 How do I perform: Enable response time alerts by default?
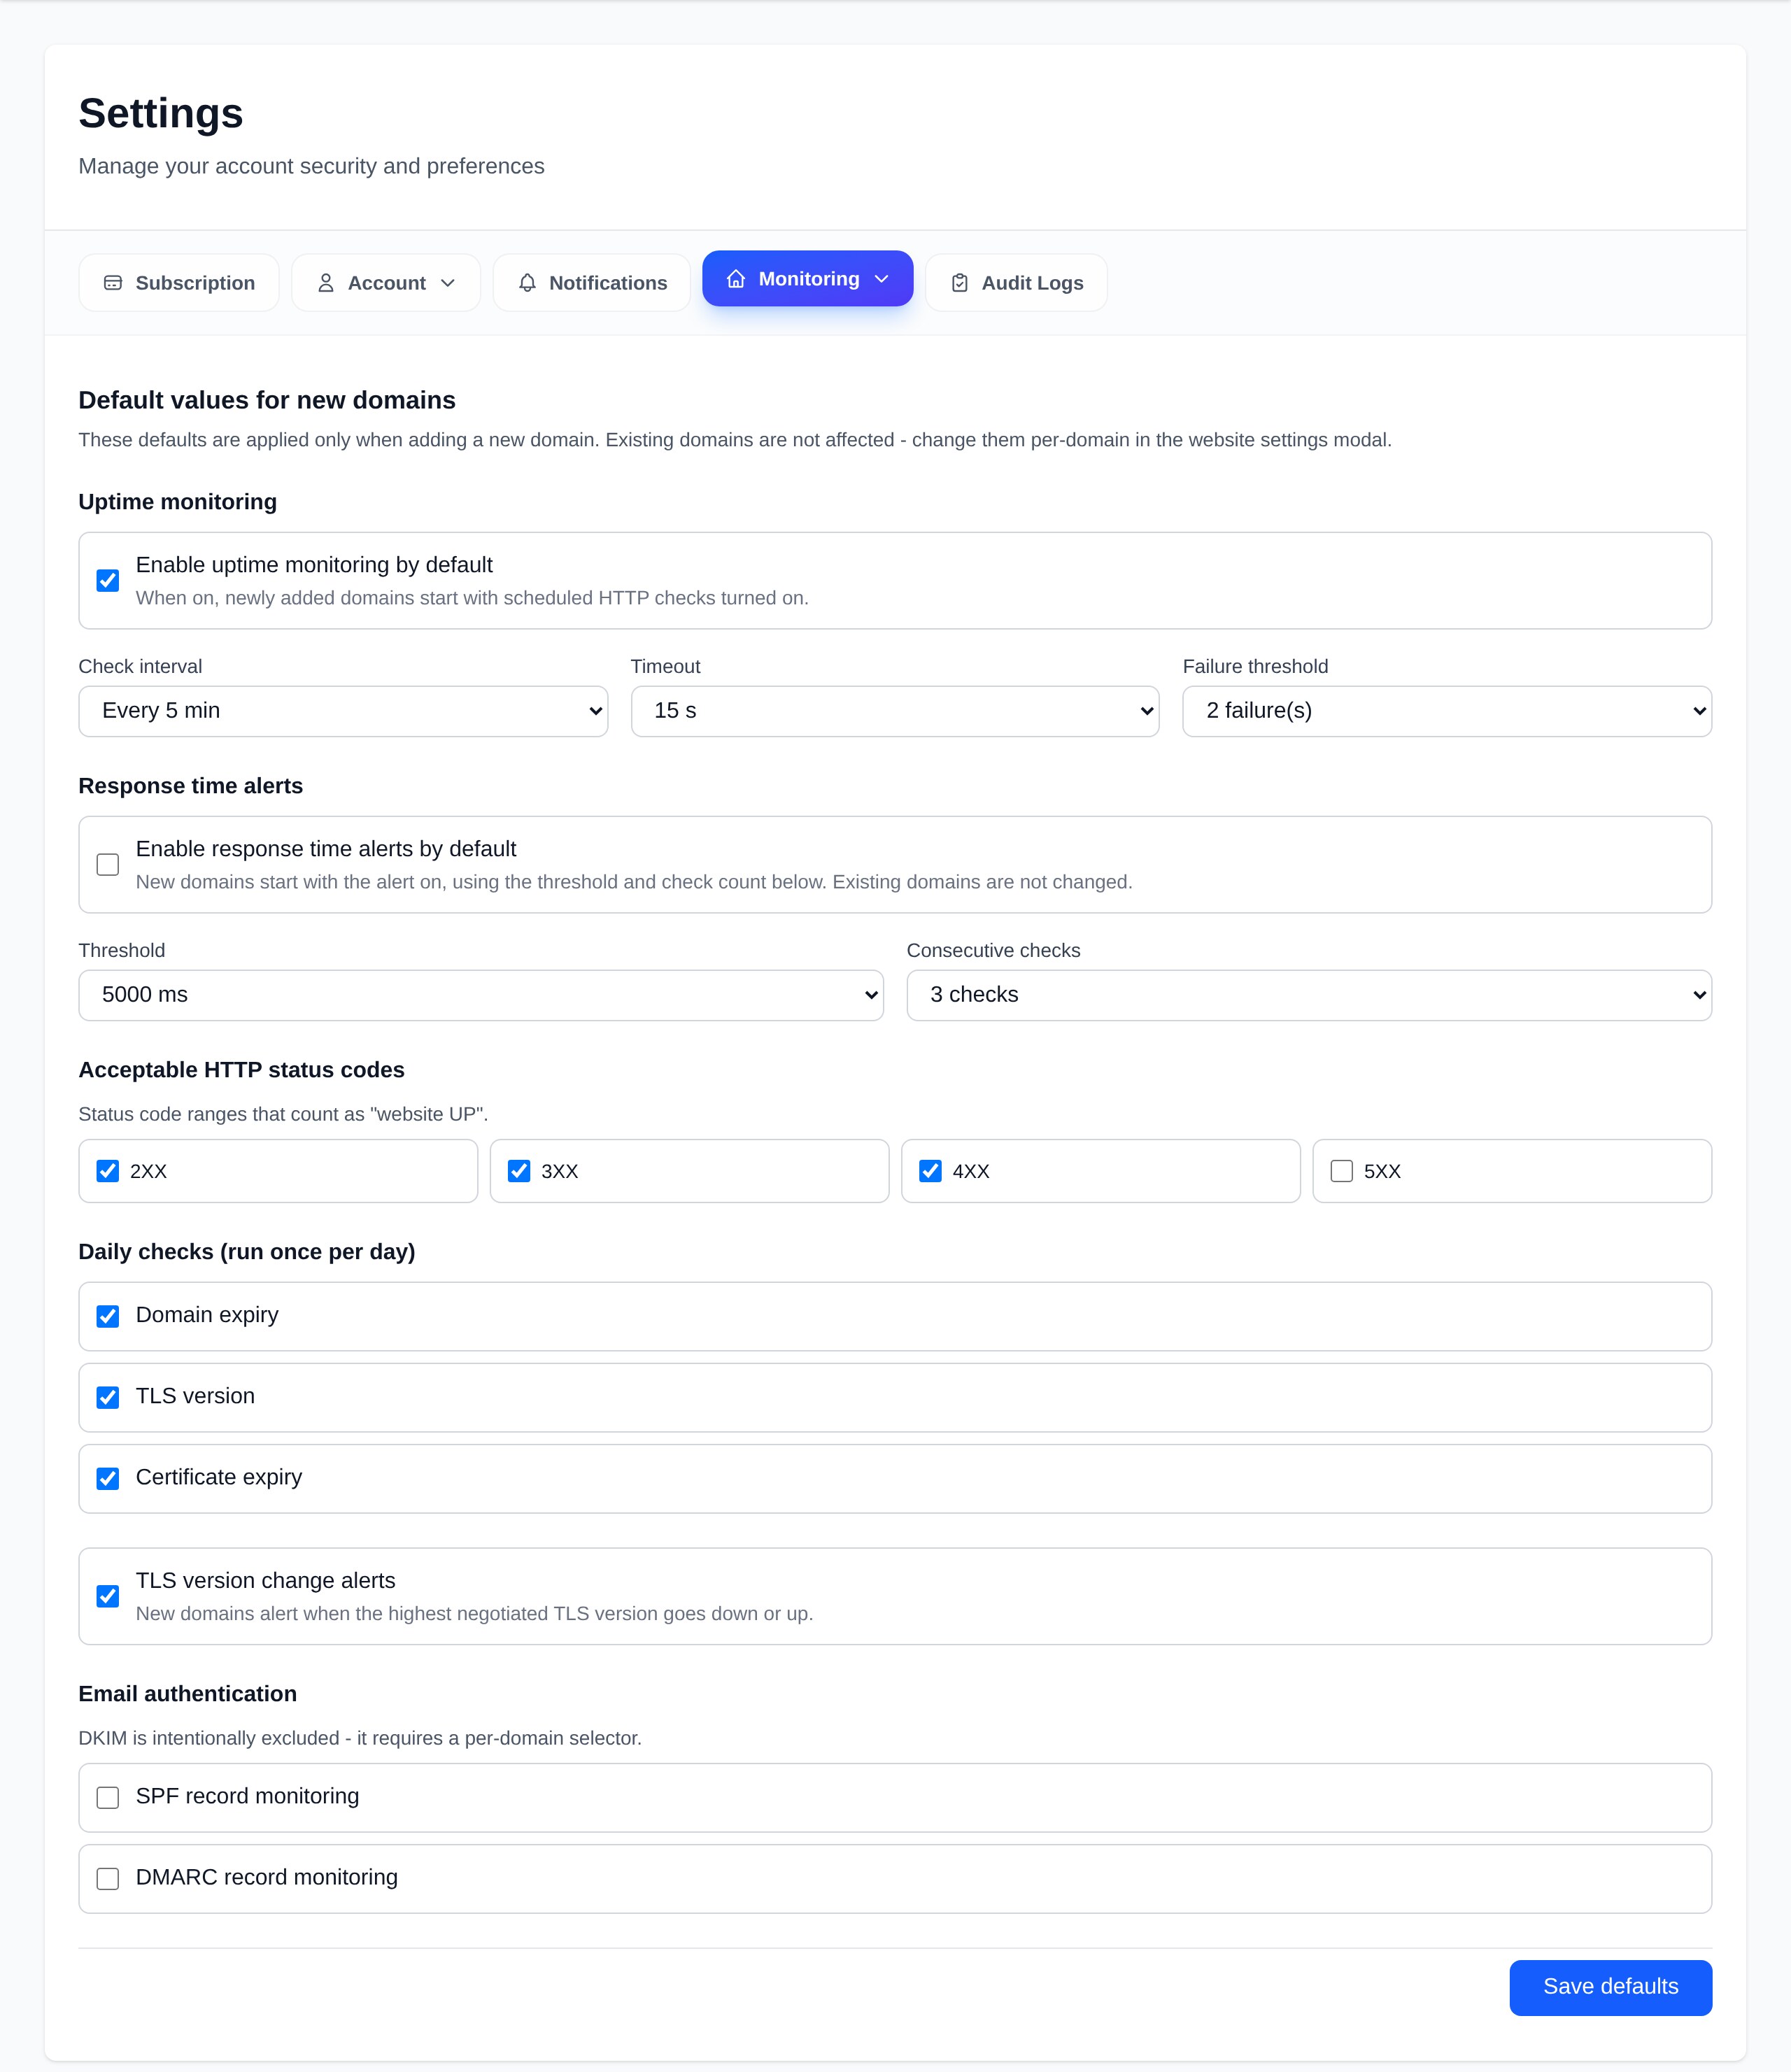[x=108, y=865]
